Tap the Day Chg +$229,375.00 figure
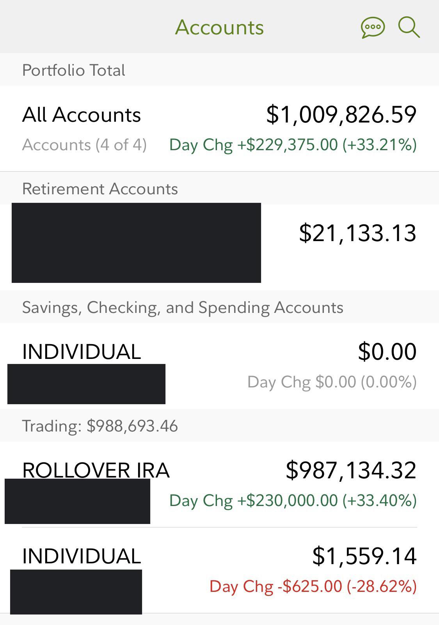439x625 pixels. tap(293, 145)
